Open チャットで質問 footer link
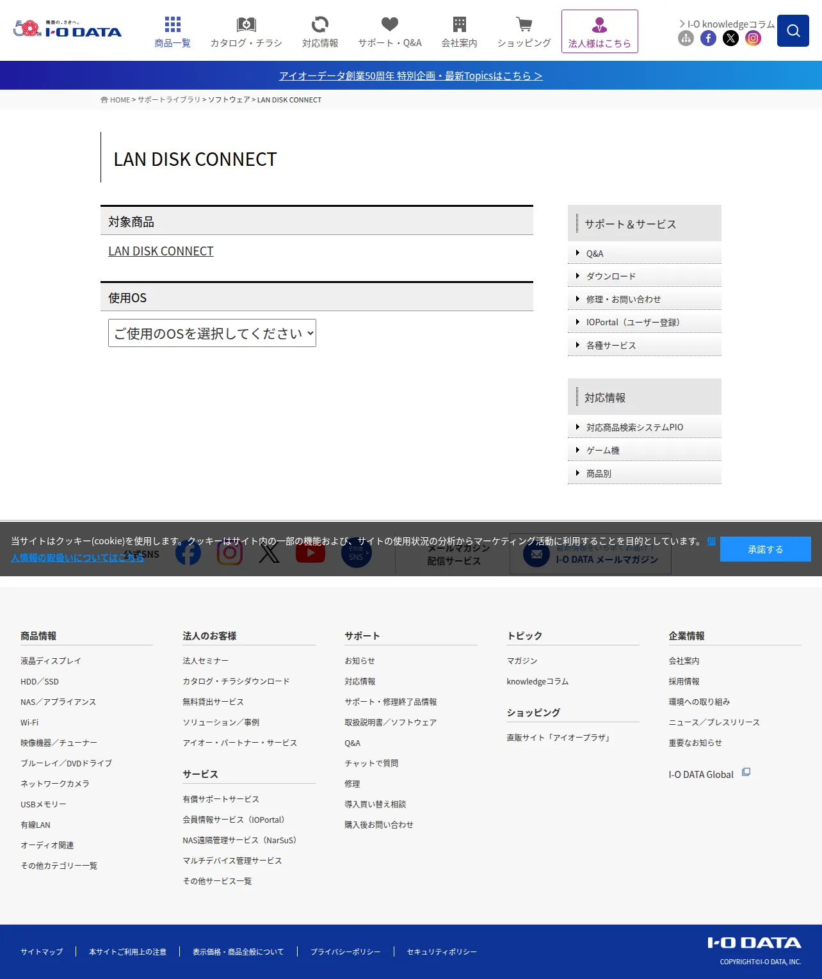Screen dimensions: 822x979 click(371, 763)
